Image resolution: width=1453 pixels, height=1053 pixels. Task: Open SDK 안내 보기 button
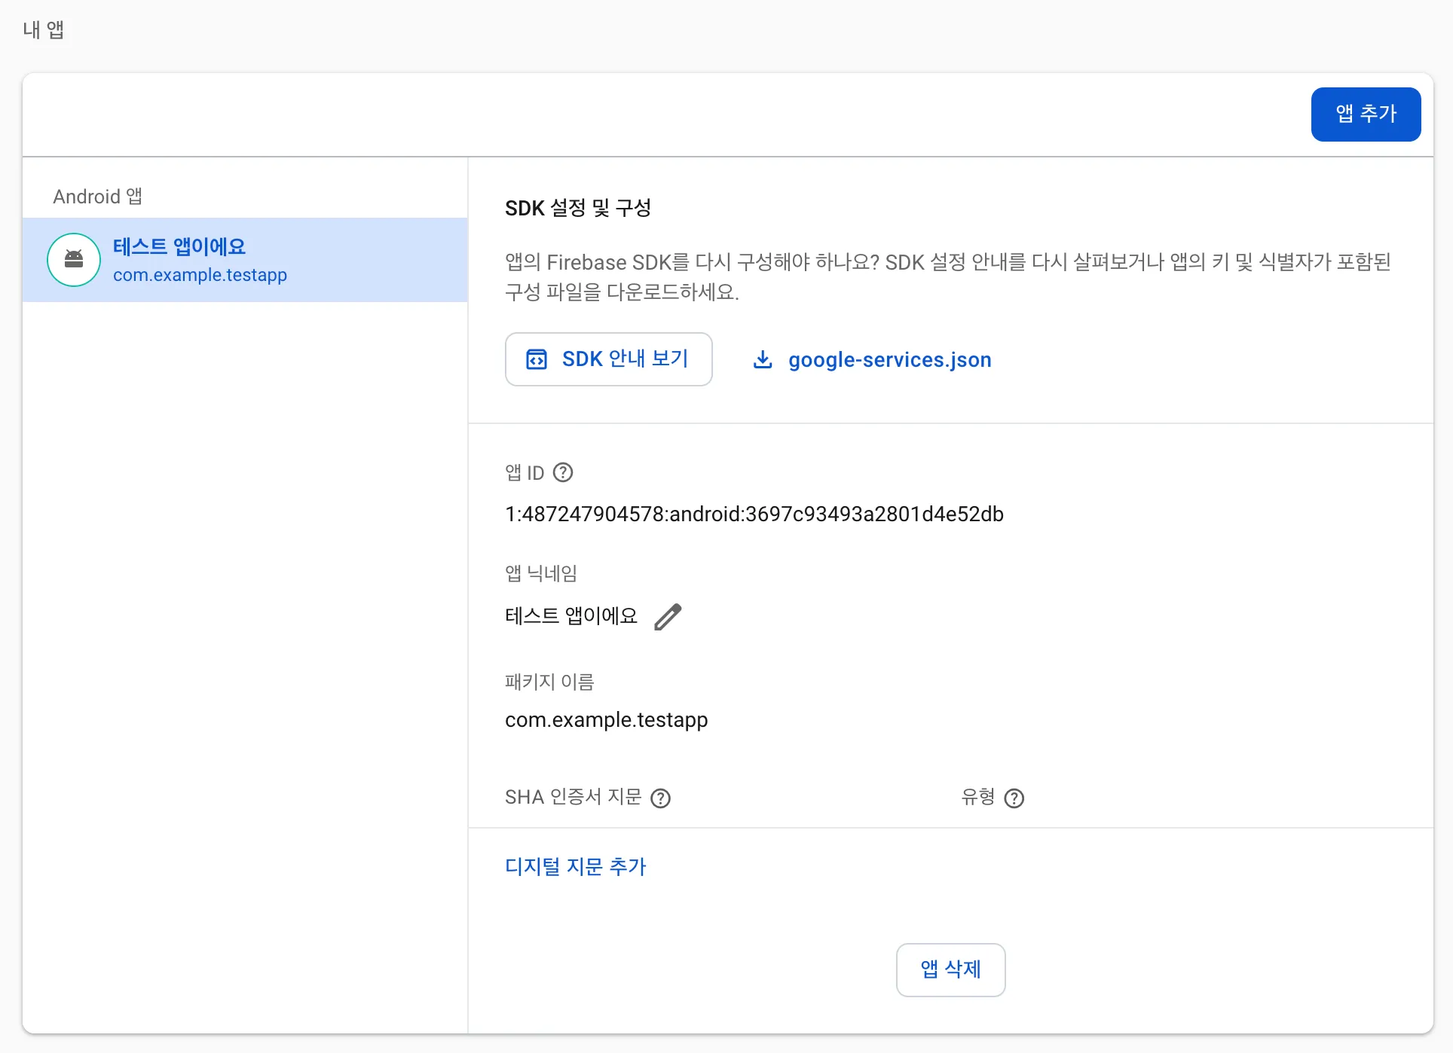(609, 359)
